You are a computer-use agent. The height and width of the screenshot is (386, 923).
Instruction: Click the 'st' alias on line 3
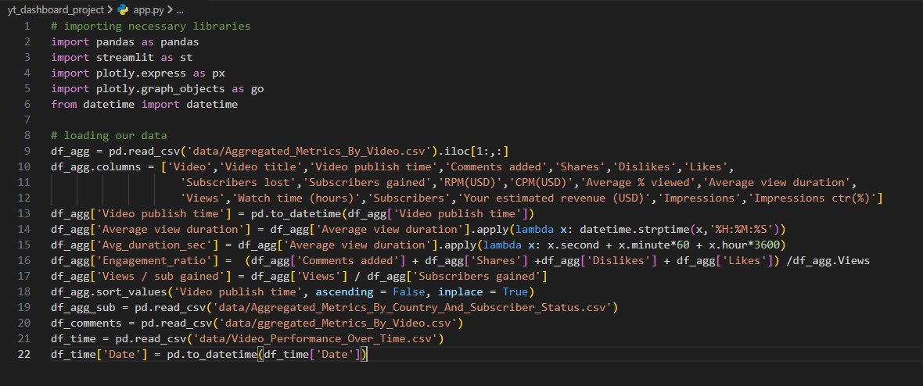187,58
